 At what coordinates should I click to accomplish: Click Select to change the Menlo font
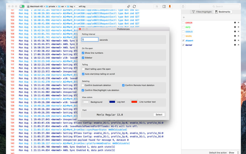(159, 115)
